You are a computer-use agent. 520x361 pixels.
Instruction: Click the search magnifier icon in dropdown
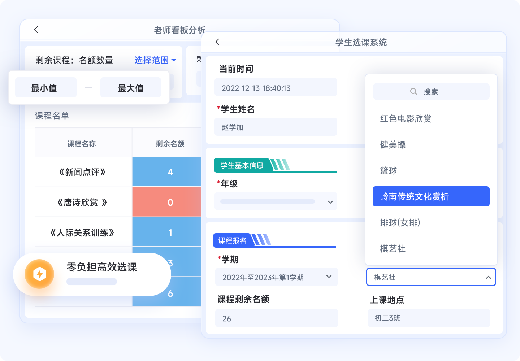pyautogui.click(x=413, y=91)
